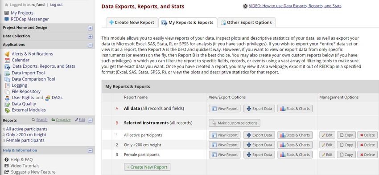379x175 pixels.
Task: Open Stats & Charts for All data
Action: coord(295,109)
